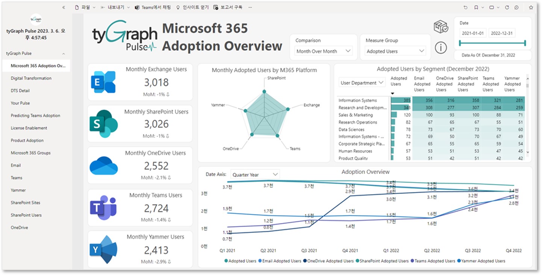Click the Email Adopted Users column header
542x275 pixels.
(x=422, y=84)
